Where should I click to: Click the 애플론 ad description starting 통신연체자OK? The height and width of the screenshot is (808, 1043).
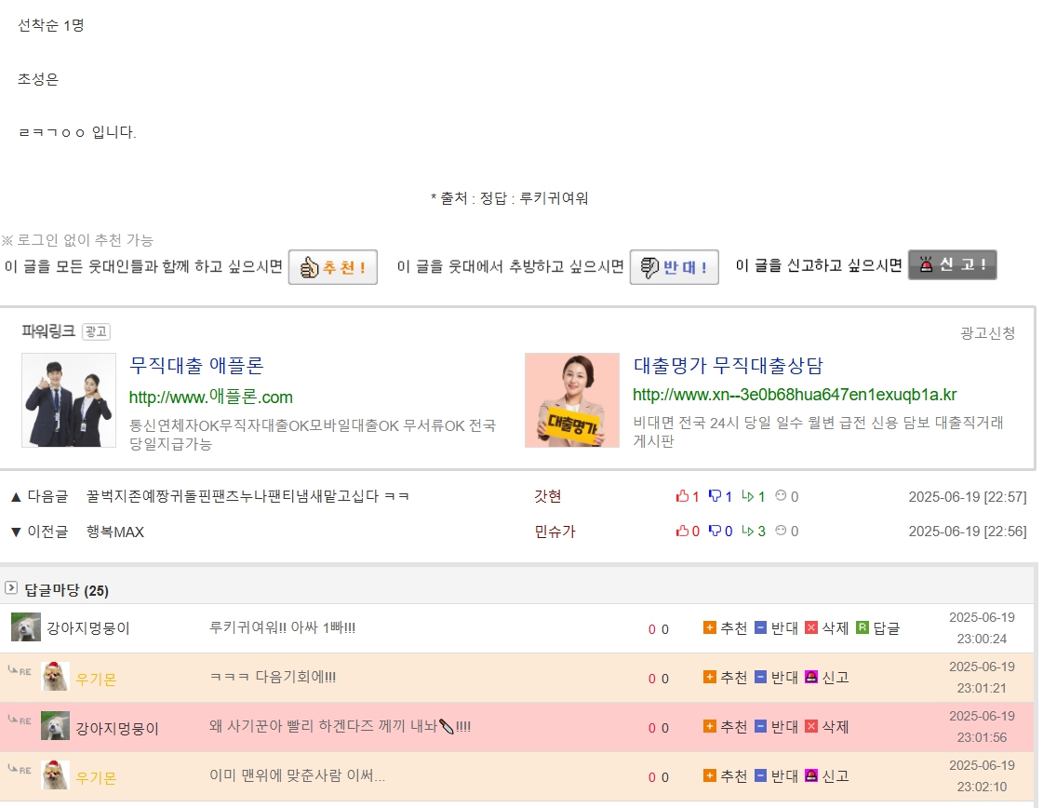(x=313, y=435)
